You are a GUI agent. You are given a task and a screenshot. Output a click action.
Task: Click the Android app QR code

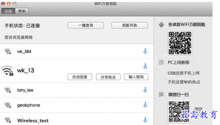[180, 43]
